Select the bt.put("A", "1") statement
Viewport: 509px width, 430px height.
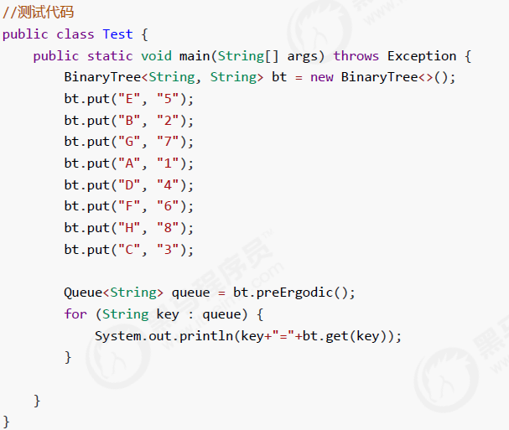pos(128,163)
